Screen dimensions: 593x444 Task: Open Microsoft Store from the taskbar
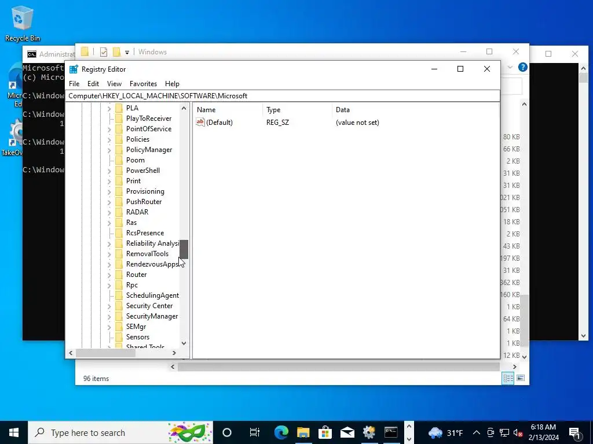coord(325,432)
